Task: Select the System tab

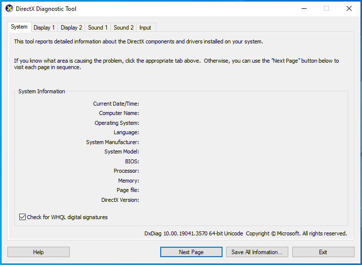Action: coord(19,27)
